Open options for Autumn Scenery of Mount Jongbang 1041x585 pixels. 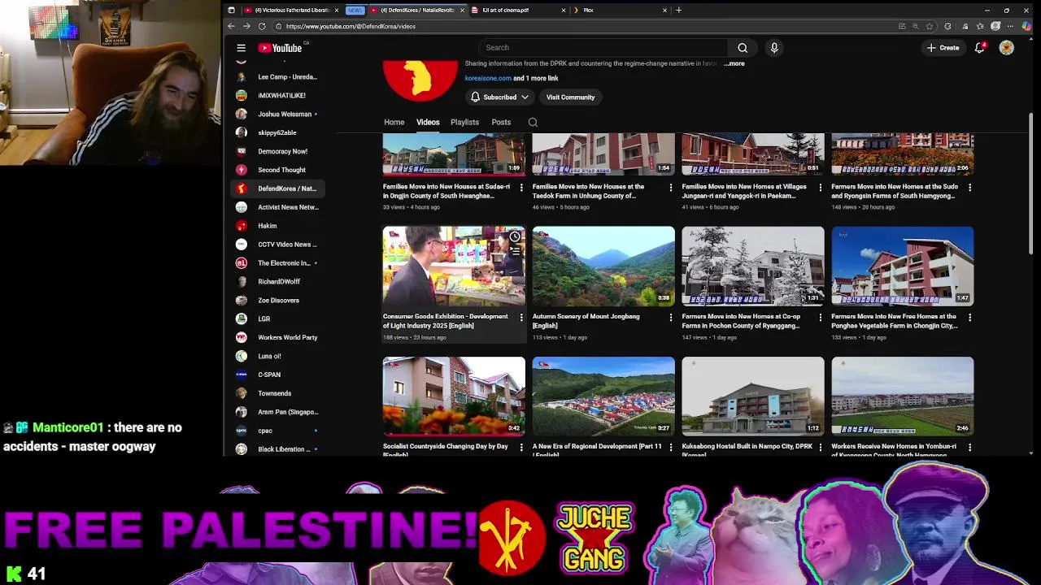[671, 317]
